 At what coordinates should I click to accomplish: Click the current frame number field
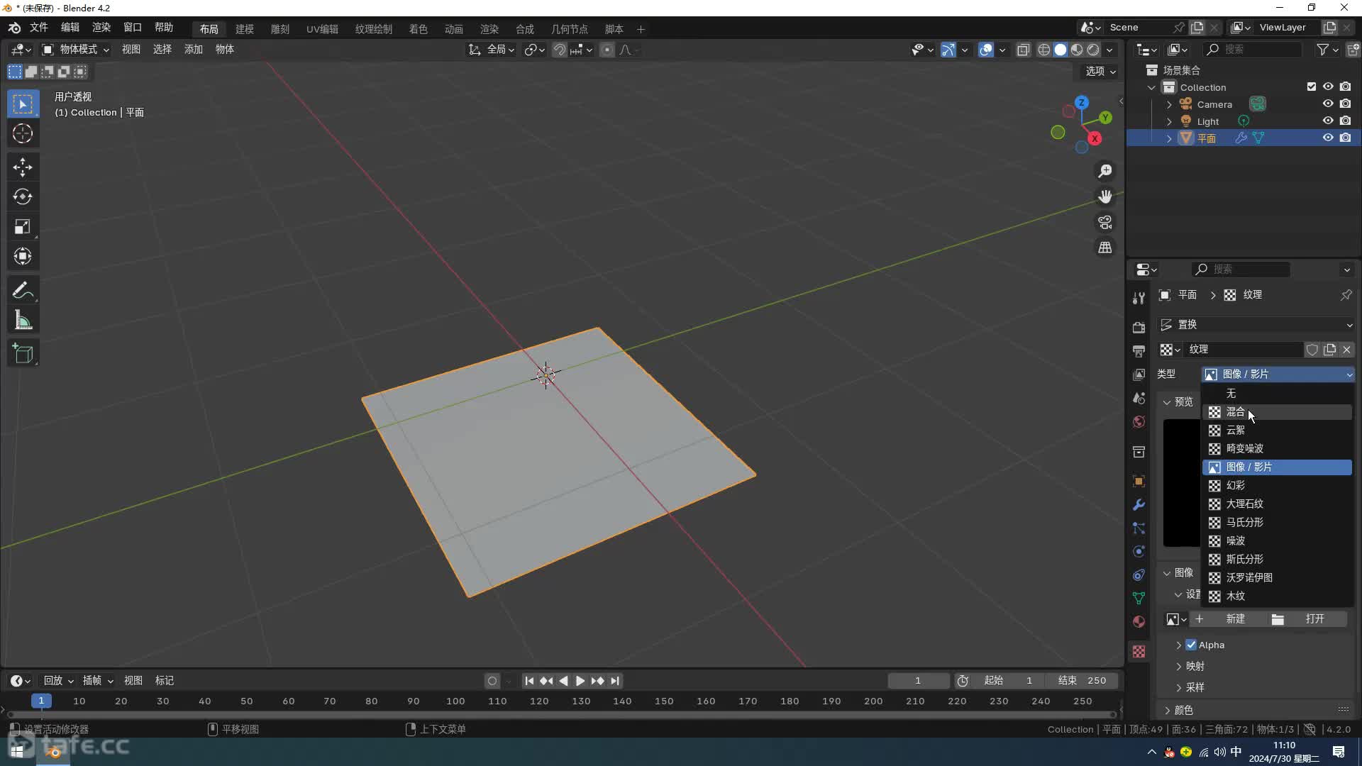click(918, 681)
